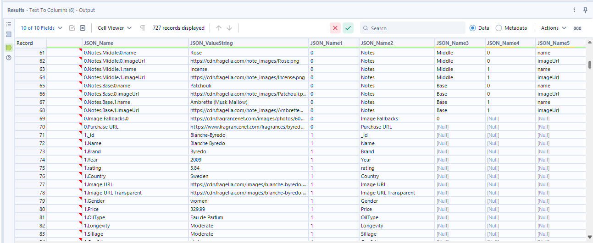Open the help question mark icon
The image size is (593, 243).
(8, 58)
